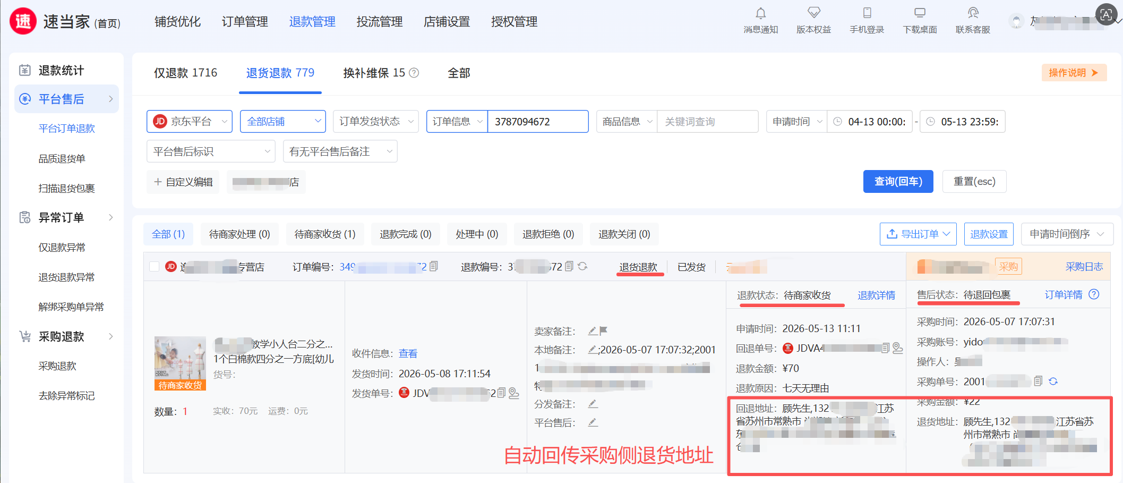Click the 下载桌面 monitor icon
The image size is (1123, 483).
point(920,12)
